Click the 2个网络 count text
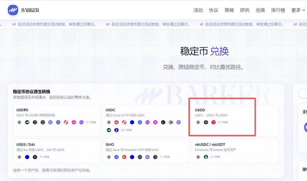Screen dimensions: 307x181 tap(215, 157)
